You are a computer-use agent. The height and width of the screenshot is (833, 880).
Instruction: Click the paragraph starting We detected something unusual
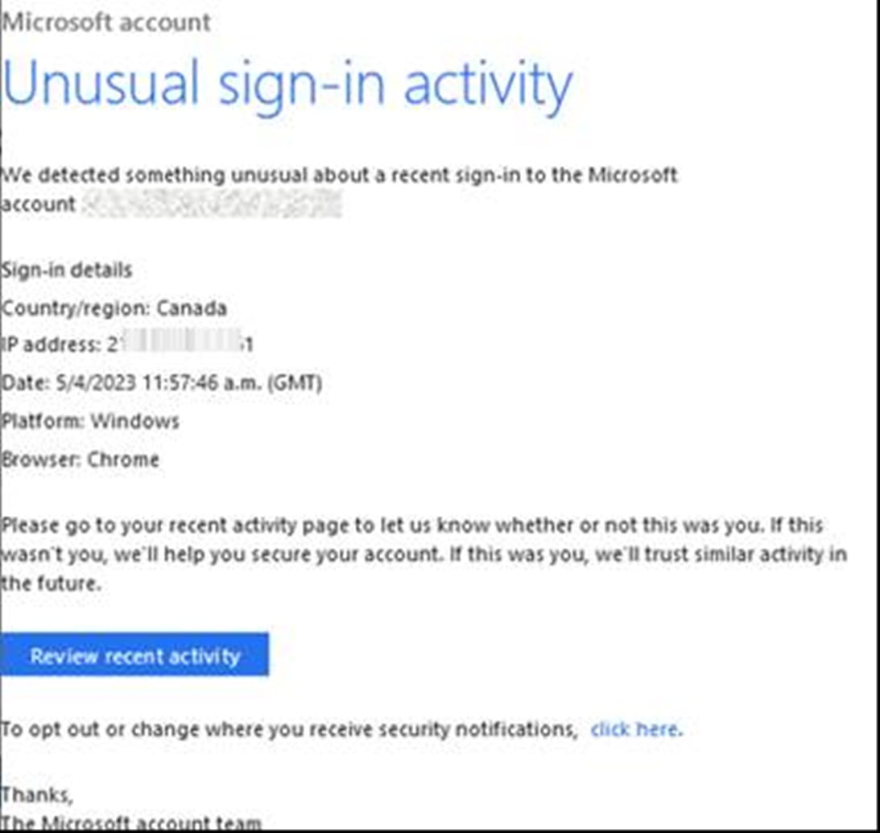tap(339, 190)
